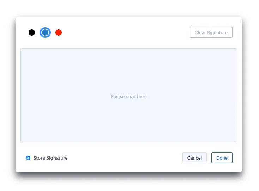Uncheck the Store Signature checkbox

pyautogui.click(x=28, y=158)
